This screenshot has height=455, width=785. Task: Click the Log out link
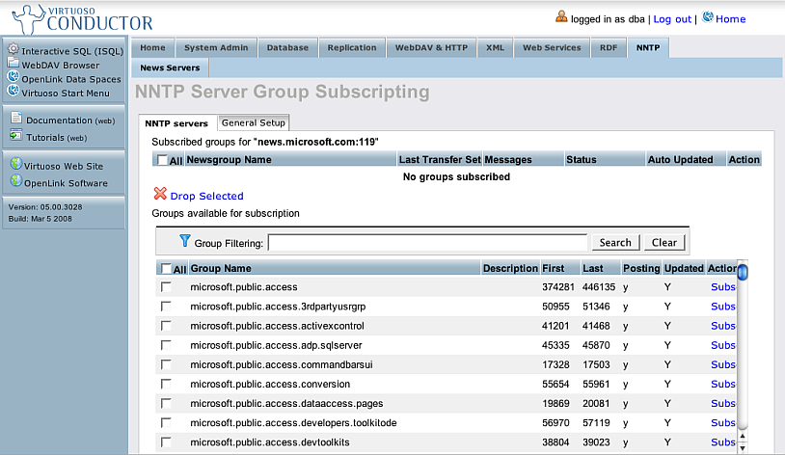point(672,19)
